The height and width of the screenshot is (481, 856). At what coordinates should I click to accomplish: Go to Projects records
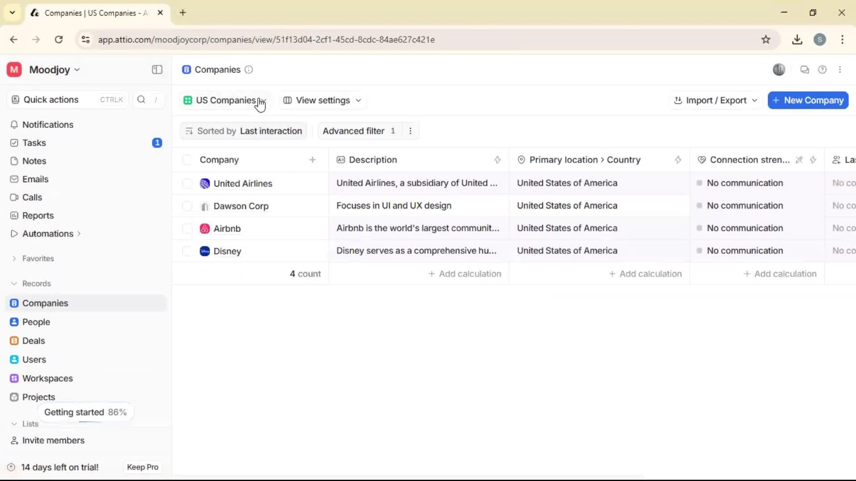pyautogui.click(x=38, y=397)
